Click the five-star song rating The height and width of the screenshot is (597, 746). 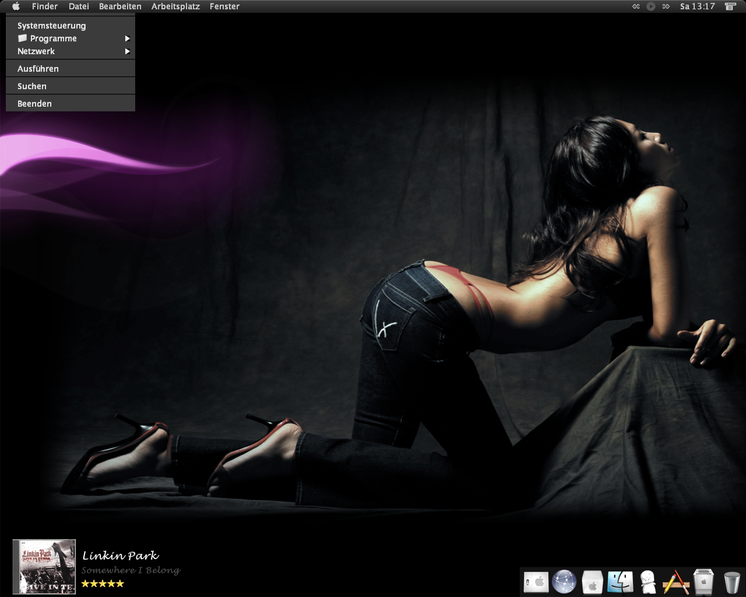click(x=103, y=584)
